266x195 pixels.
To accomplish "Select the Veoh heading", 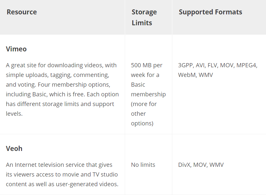I will click(14, 149).
